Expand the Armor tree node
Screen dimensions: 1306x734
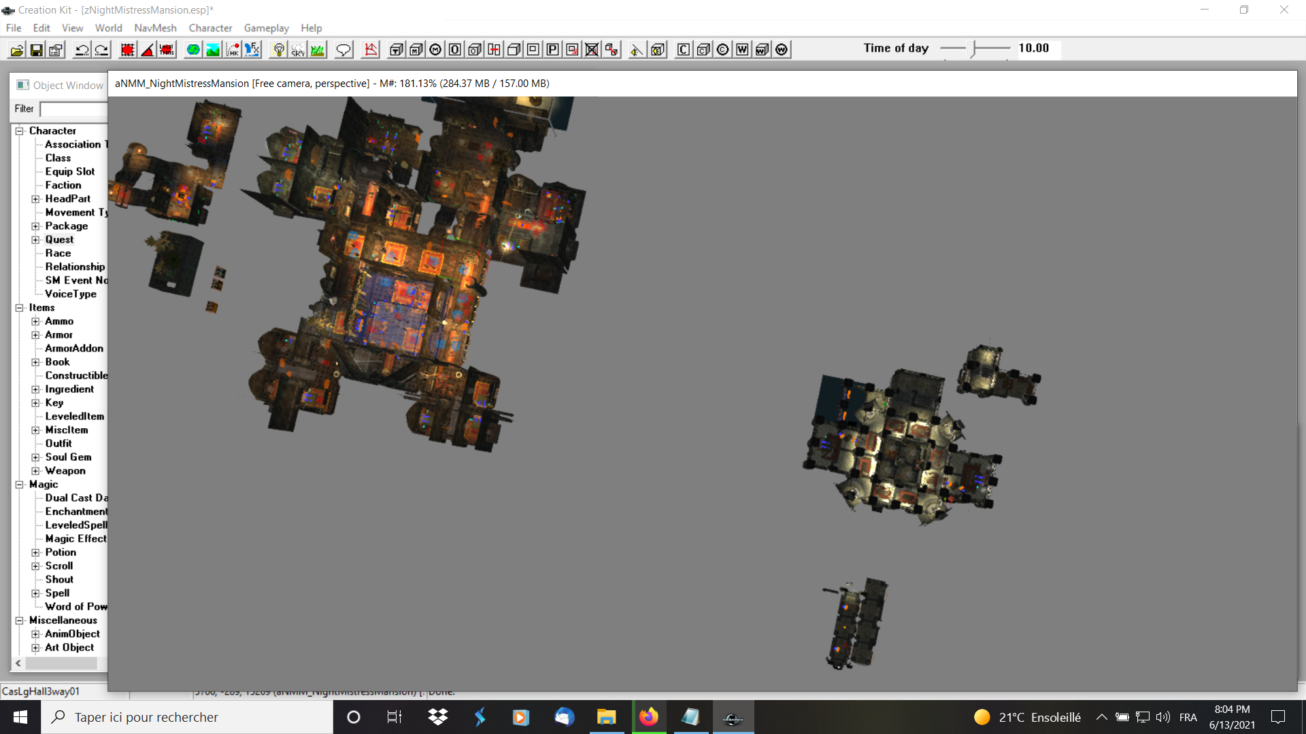(x=35, y=335)
